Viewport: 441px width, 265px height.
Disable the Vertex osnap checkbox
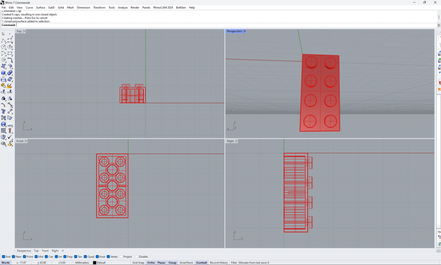(108, 257)
